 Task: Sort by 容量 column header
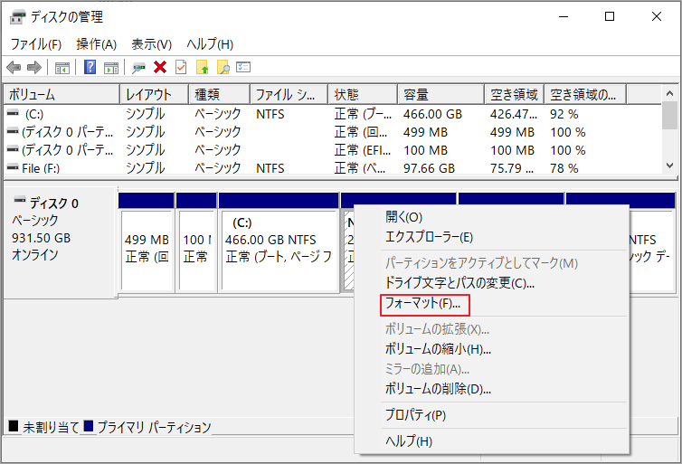click(x=441, y=94)
